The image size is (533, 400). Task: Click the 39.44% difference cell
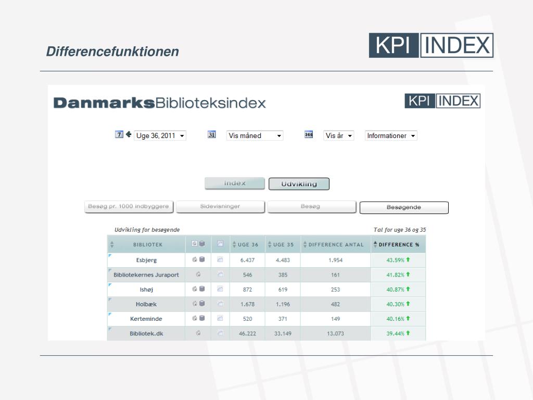point(398,333)
